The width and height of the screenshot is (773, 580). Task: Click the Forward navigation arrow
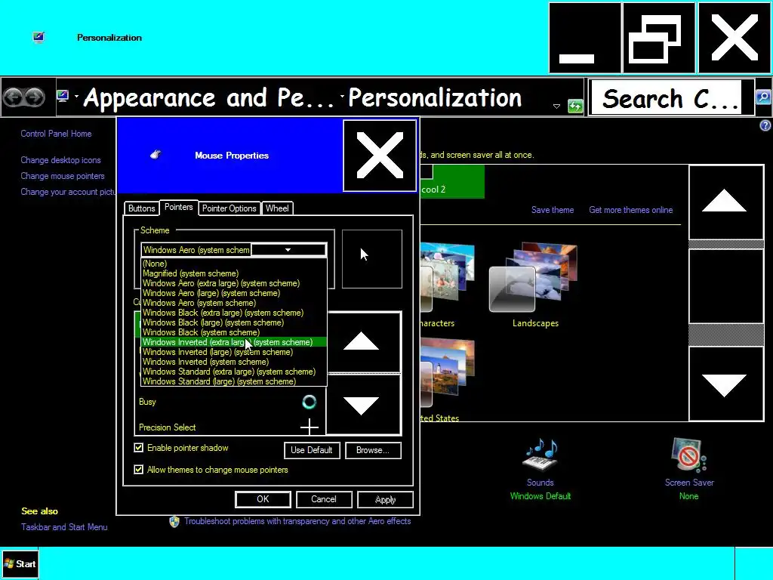35,97
